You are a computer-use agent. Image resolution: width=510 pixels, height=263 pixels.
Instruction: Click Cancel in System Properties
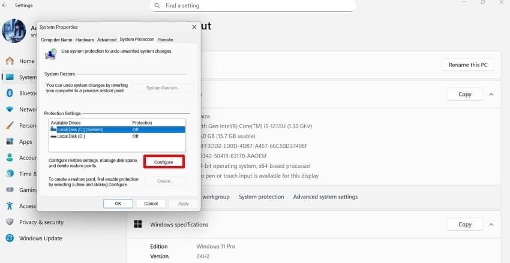[x=151, y=204]
